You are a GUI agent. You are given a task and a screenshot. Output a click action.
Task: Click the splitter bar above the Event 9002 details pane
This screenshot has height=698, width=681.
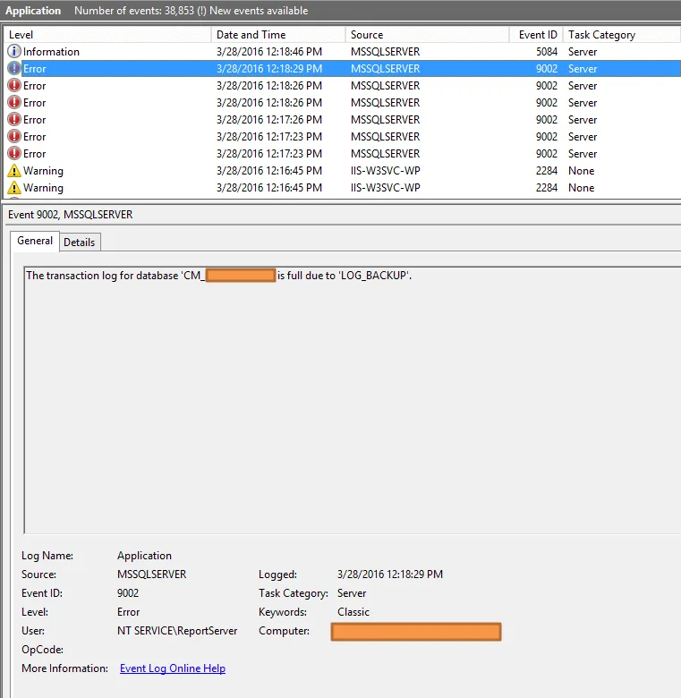[x=340, y=202]
